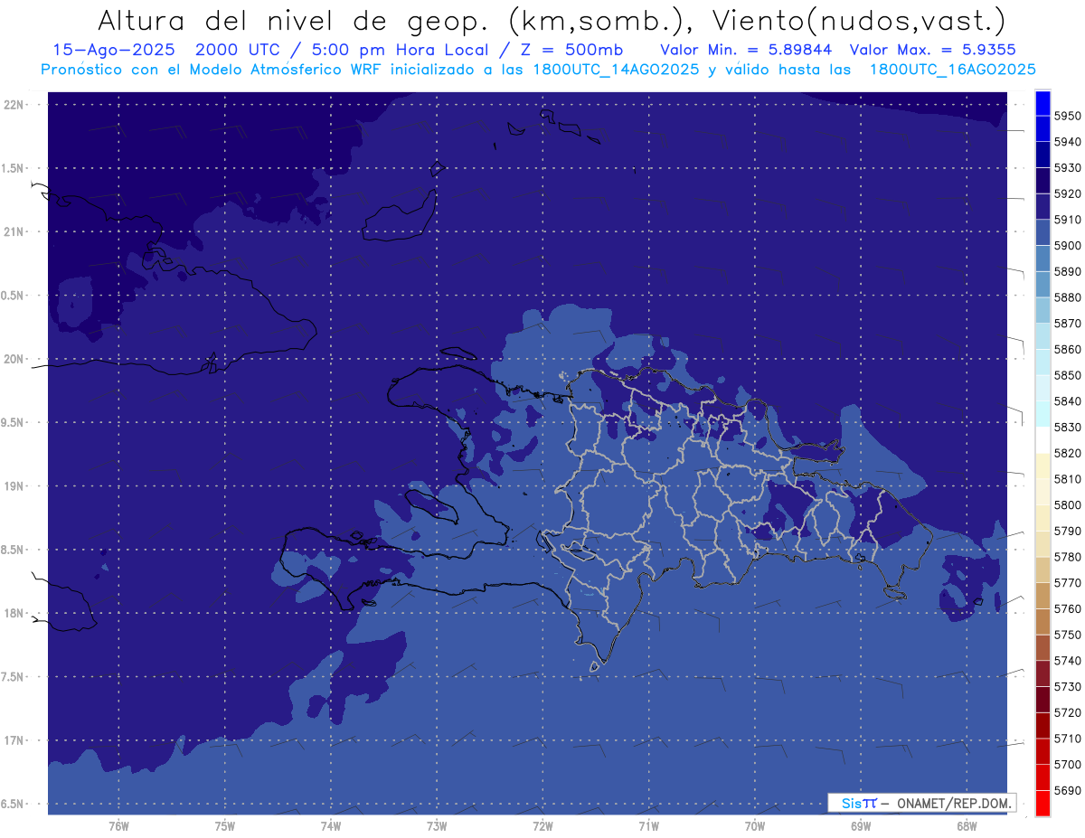Click the 5820 colorbar label
The width and height of the screenshot is (1085, 838).
click(x=1067, y=453)
